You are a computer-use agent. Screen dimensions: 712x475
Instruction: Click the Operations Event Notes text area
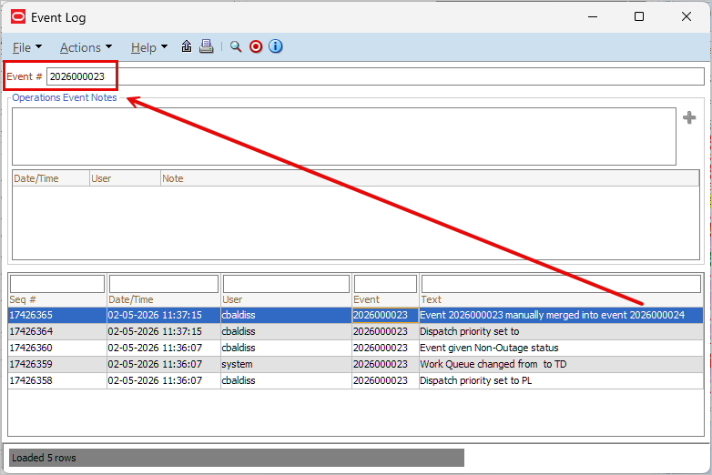coord(343,136)
